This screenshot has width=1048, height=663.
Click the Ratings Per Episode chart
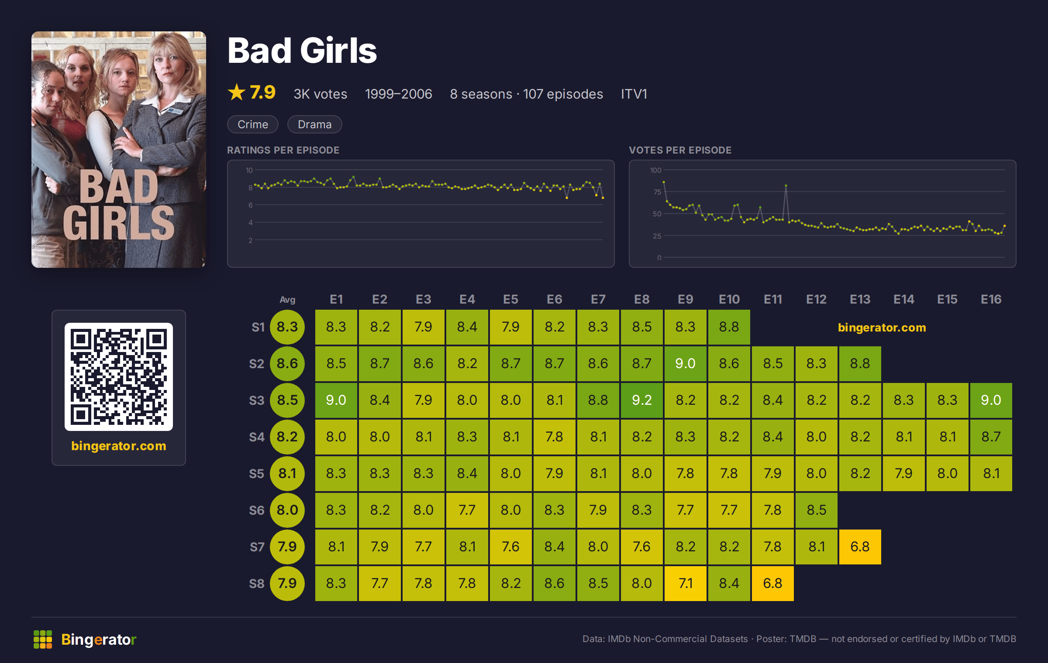pos(421,214)
